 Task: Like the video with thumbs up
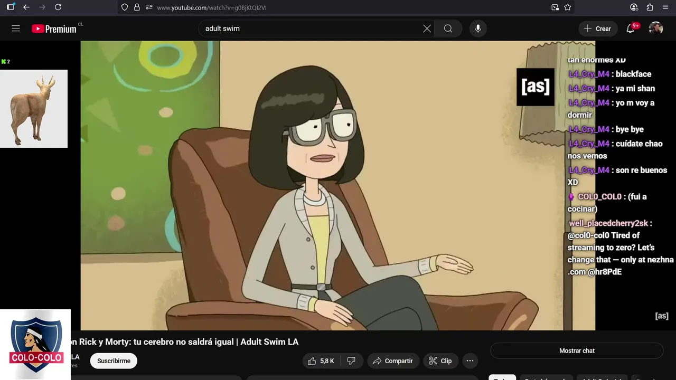(321, 361)
